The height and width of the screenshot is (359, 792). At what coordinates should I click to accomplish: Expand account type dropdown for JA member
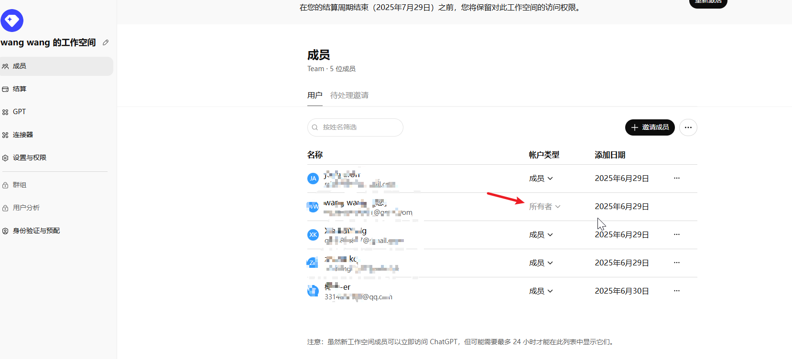[541, 179]
